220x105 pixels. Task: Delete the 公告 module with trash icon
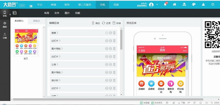[x=114, y=65]
